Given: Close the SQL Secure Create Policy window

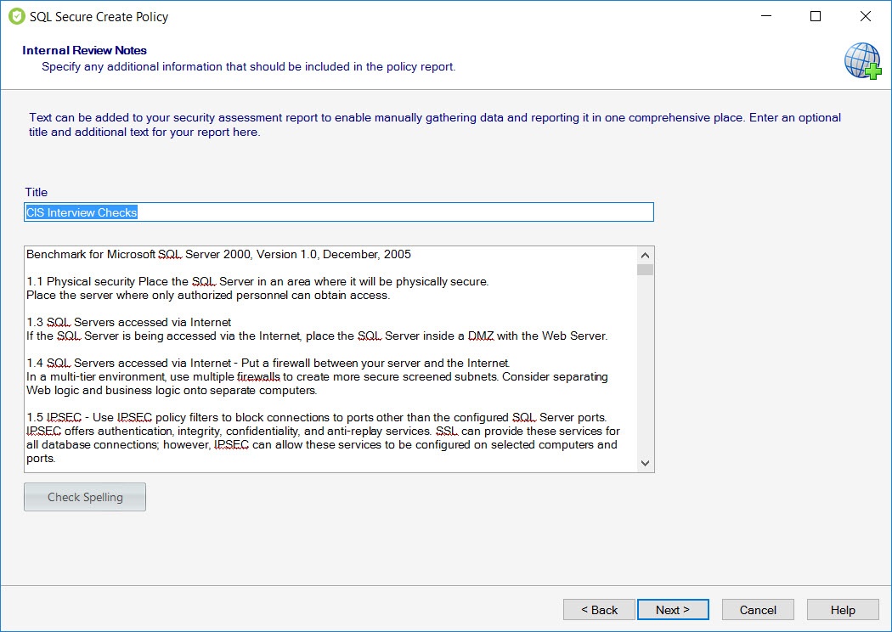Looking at the screenshot, I should tap(866, 16).
